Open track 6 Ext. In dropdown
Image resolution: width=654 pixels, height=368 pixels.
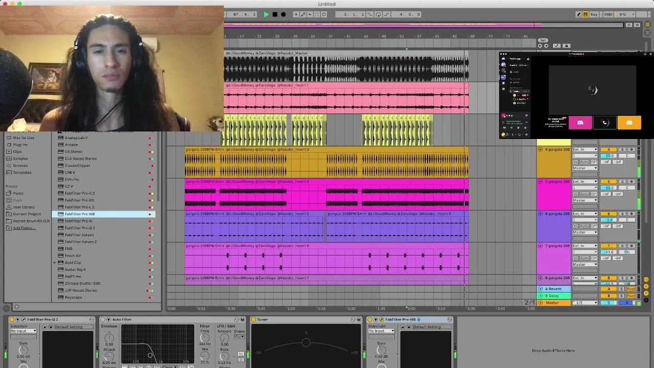click(585, 214)
